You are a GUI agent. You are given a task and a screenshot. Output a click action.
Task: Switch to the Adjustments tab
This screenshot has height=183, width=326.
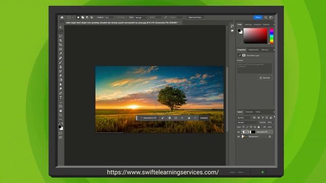pos(254,50)
